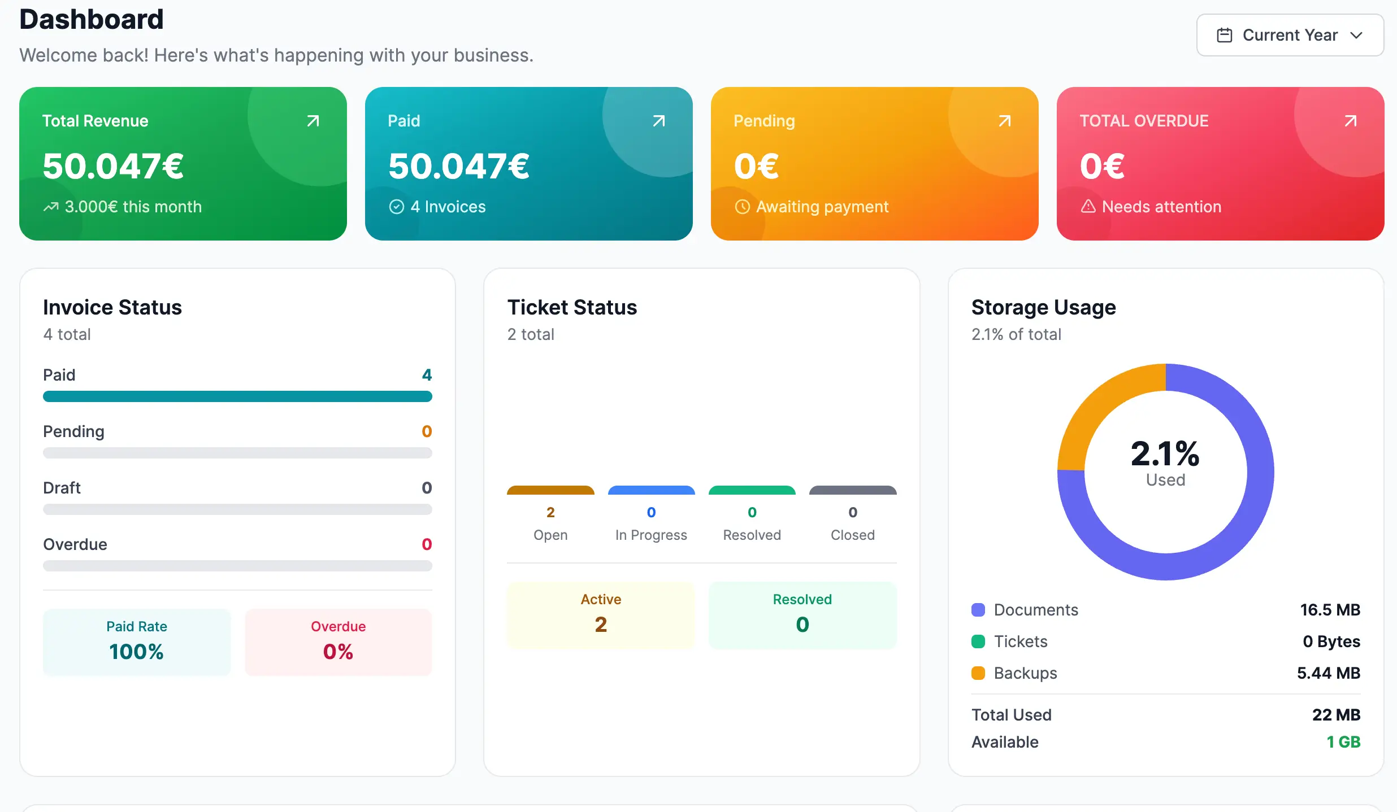Click the calendar icon beside Current Year
This screenshot has width=1397, height=812.
coord(1225,34)
